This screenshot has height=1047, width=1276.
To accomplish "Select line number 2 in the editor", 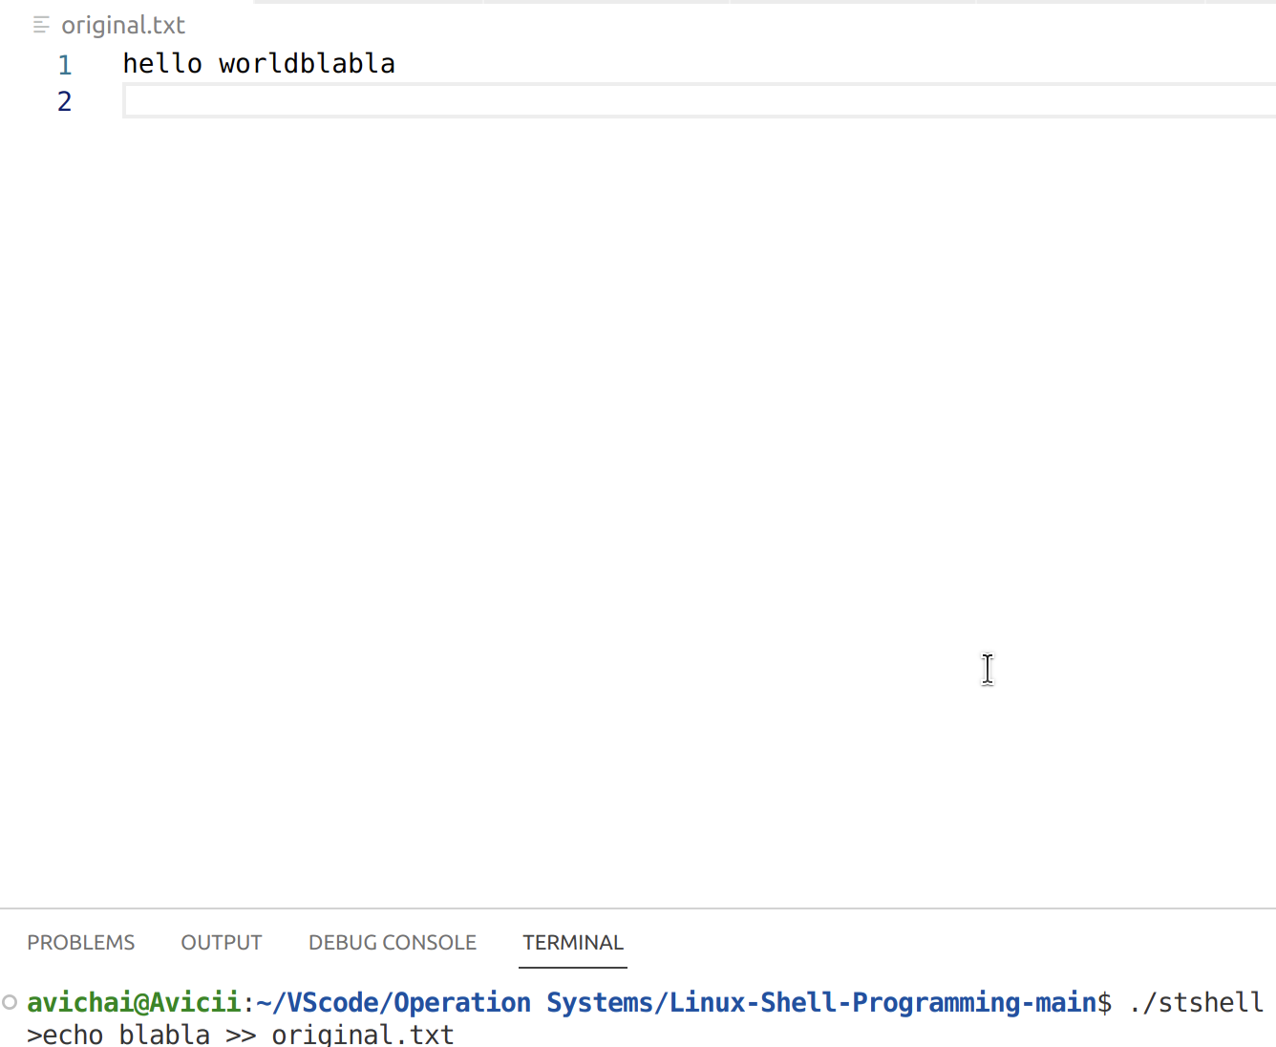I will coord(64,100).
